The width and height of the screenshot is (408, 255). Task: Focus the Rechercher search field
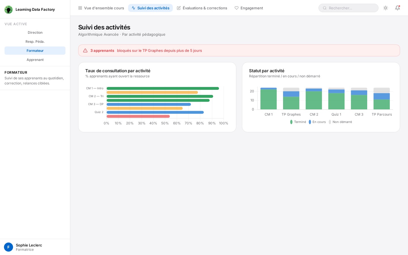(351, 8)
